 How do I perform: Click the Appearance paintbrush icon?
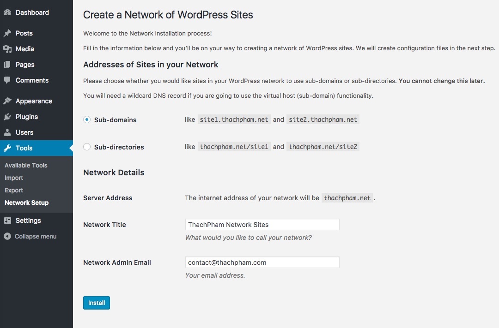[x=7, y=101]
